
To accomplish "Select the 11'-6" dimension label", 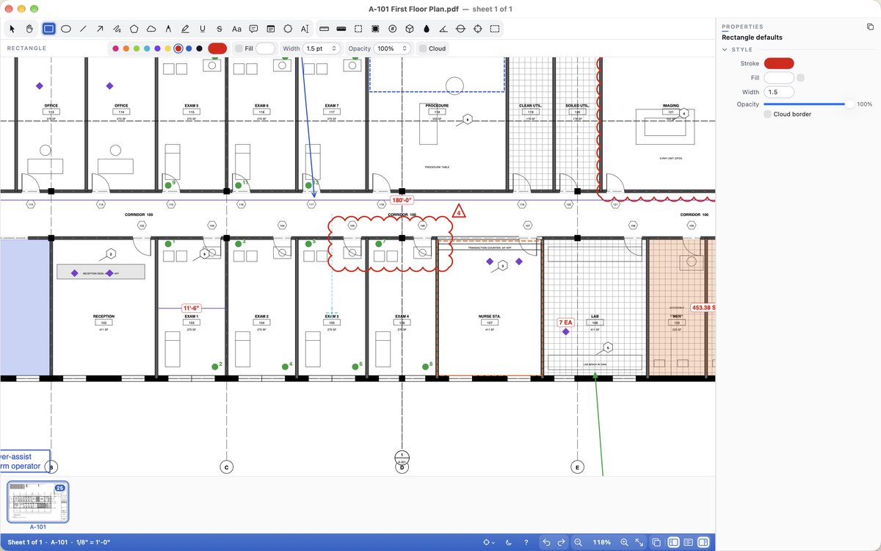I will pyautogui.click(x=191, y=308).
